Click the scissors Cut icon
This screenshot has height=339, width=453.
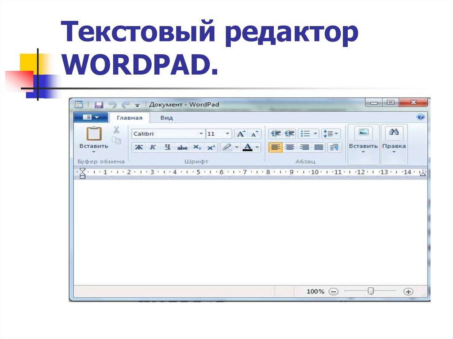(x=116, y=130)
